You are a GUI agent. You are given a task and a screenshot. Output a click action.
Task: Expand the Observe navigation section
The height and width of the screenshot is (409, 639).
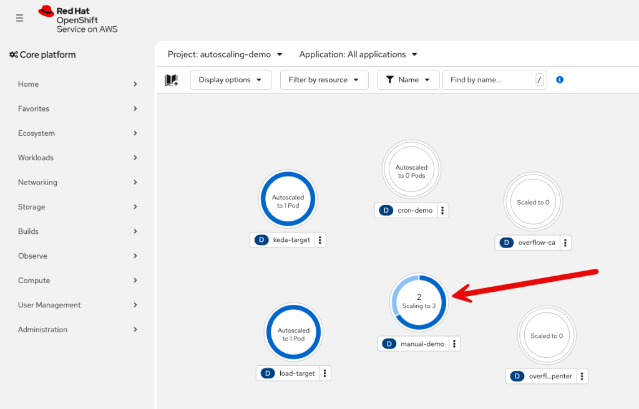click(77, 256)
